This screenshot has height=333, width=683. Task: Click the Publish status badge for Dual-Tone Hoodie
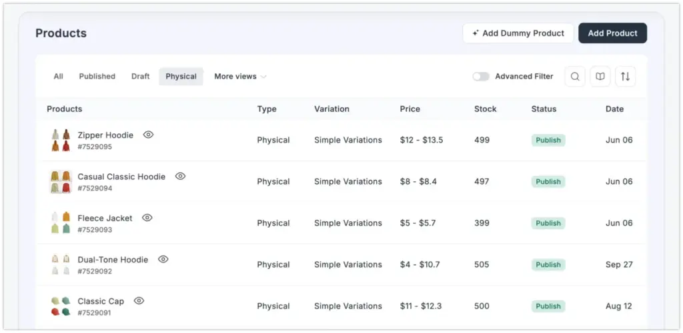click(x=548, y=264)
